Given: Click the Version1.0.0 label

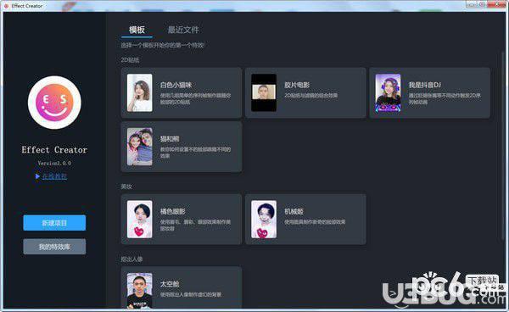Looking at the screenshot, I should click(x=54, y=163).
